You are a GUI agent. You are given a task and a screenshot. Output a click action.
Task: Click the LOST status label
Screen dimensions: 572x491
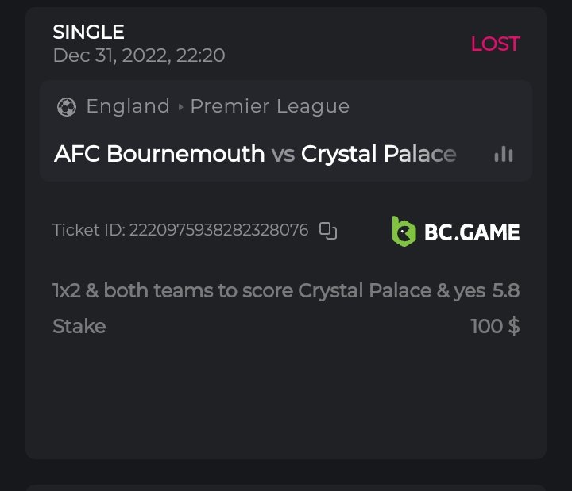[495, 44]
